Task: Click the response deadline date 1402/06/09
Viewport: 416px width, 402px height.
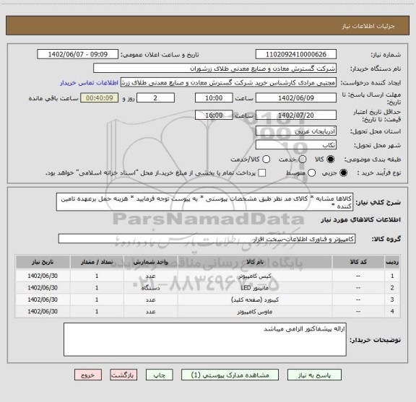Action: point(296,98)
